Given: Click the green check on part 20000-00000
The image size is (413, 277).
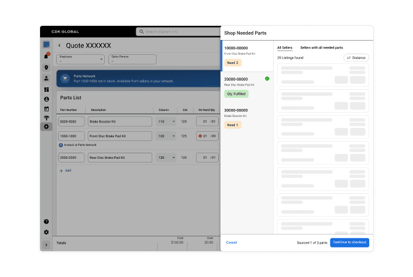Looking at the screenshot, I should click(x=267, y=79).
